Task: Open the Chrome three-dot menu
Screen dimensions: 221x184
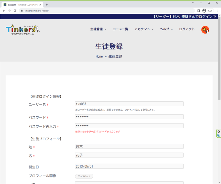Action: (x=217, y=11)
